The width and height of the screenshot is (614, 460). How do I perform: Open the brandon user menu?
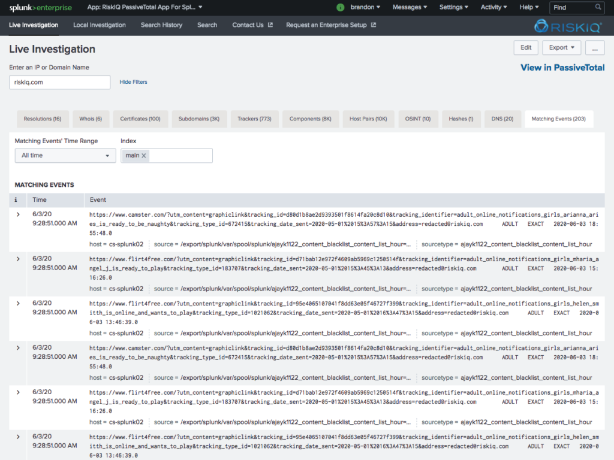365,7
